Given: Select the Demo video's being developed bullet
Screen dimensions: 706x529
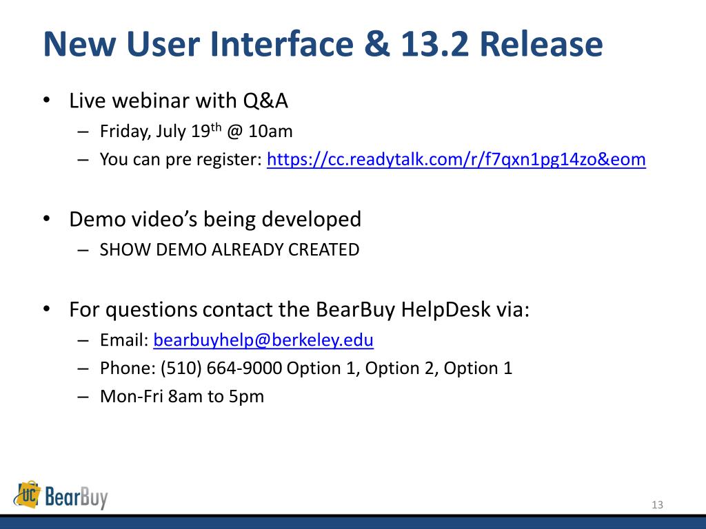Looking at the screenshot, I should tap(215, 220).
